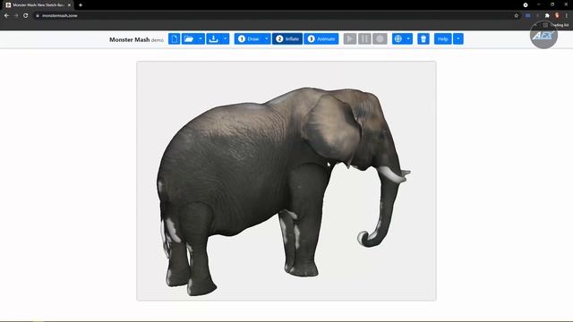Go back in browser history
573x322 pixels.
pos(6,16)
